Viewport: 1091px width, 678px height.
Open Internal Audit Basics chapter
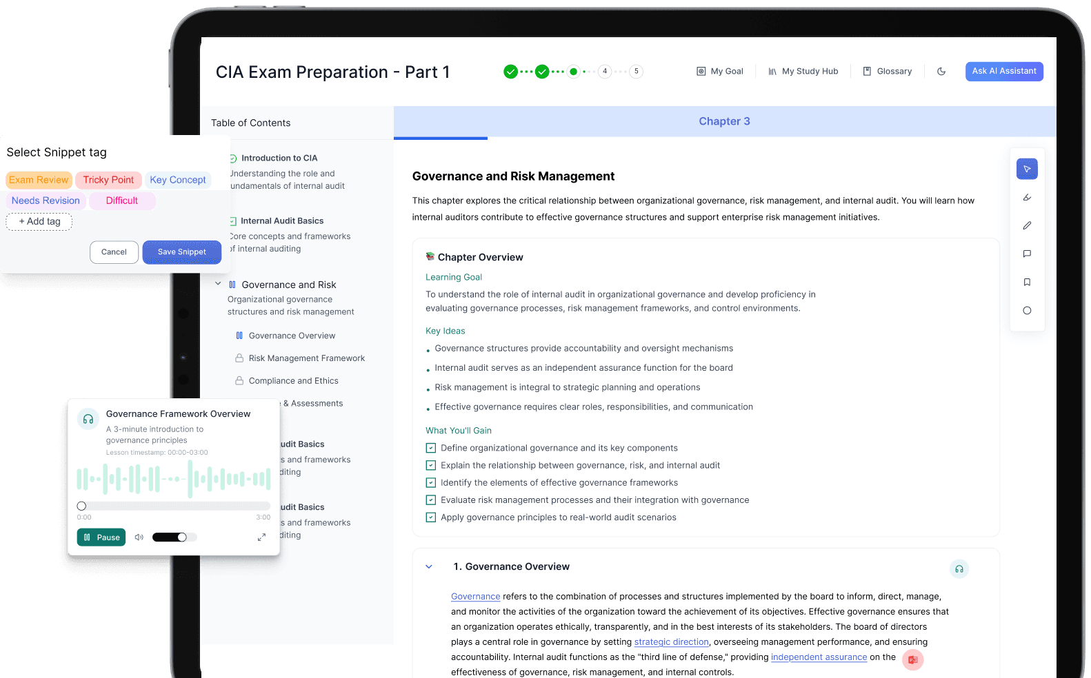tap(282, 221)
